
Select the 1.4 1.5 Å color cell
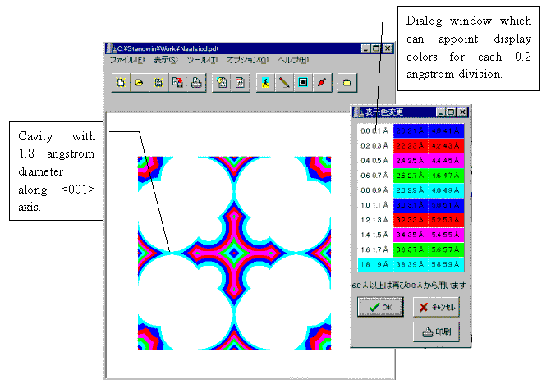point(375,235)
